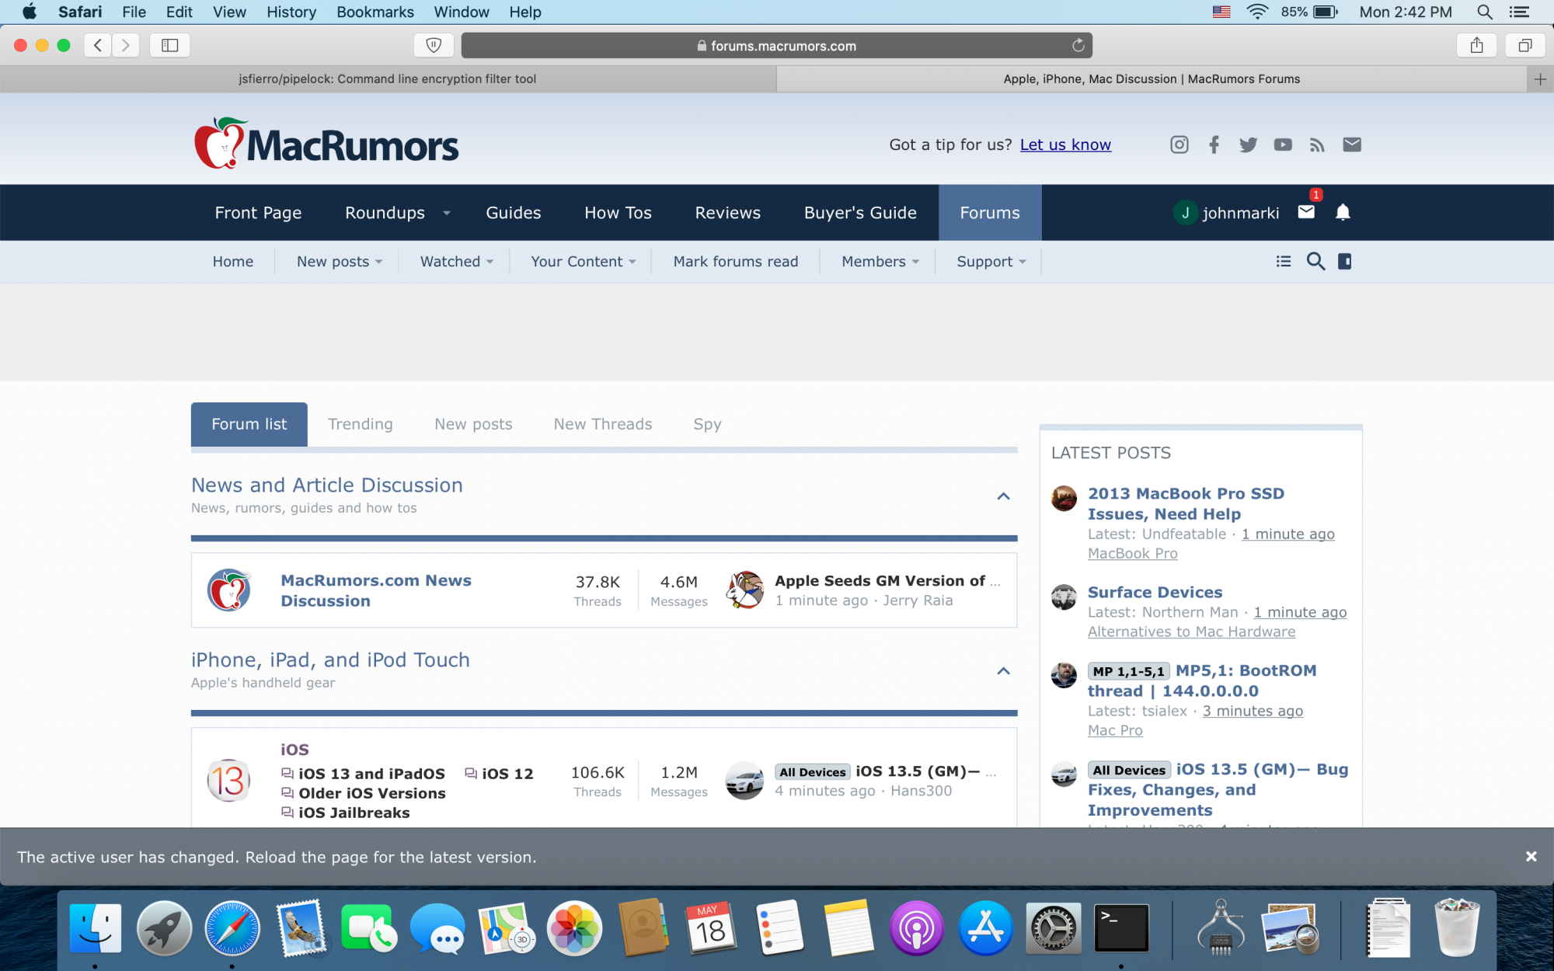Click the iOS 13 forum icon
The height and width of the screenshot is (971, 1554).
pos(228,781)
